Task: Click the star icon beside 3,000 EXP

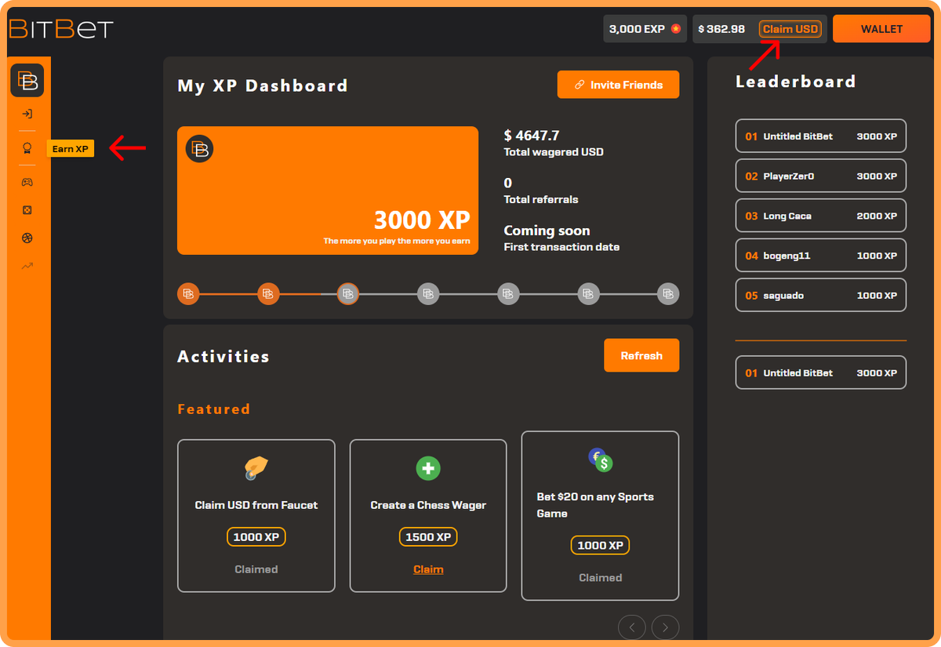Action: pos(675,29)
